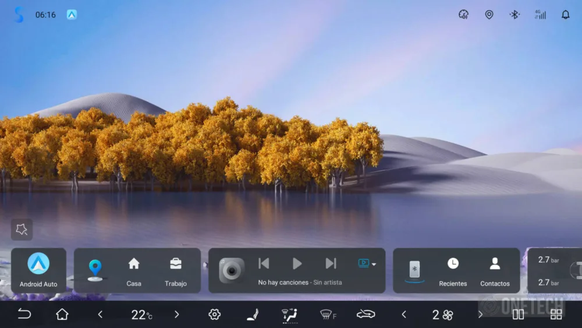
Task: Open seat heating and comfort controls
Action: coord(252,315)
